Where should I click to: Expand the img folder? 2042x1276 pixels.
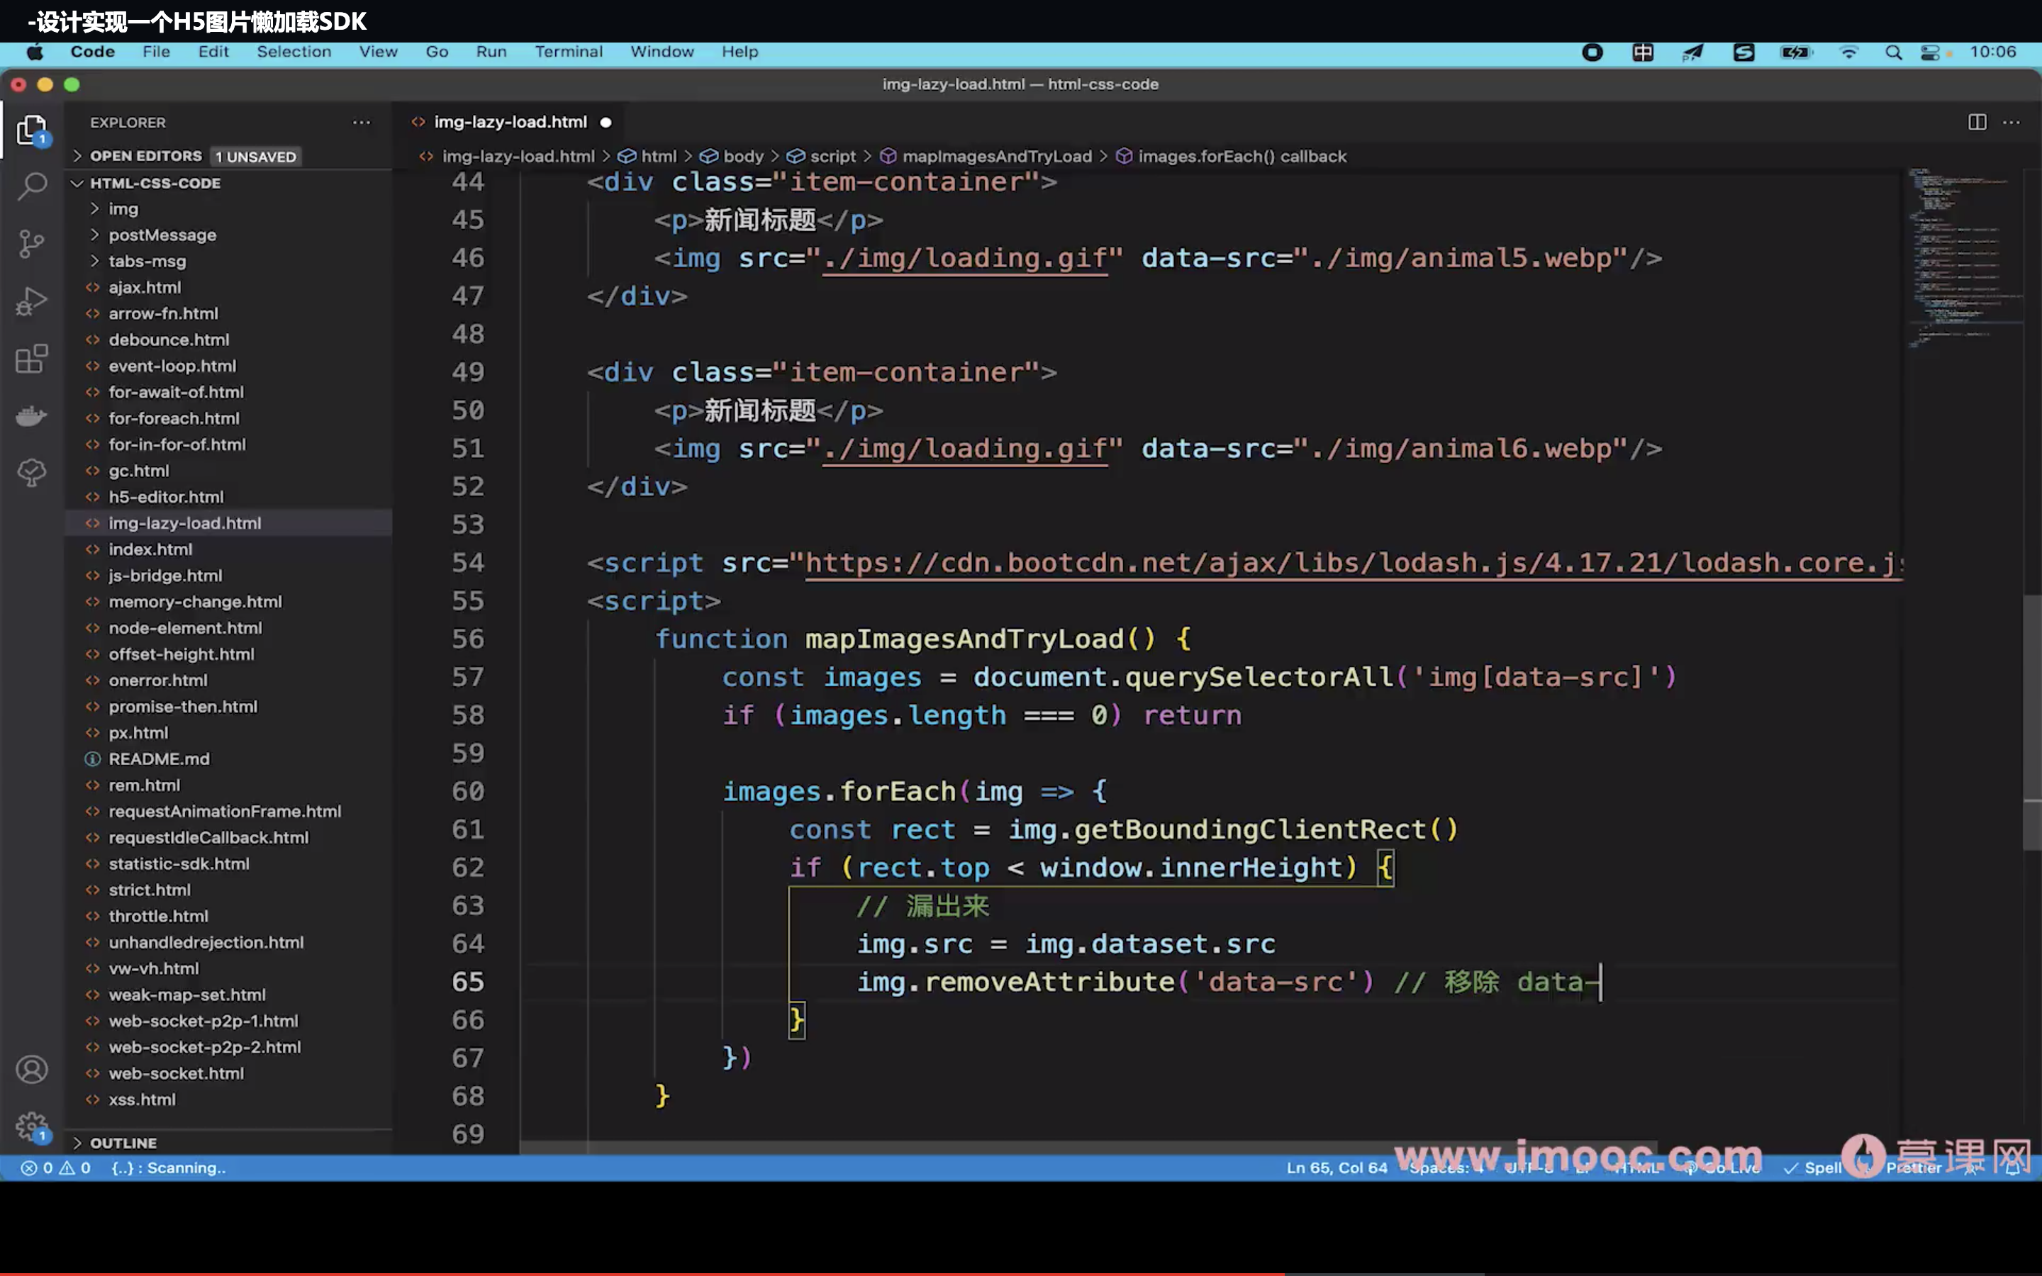123,208
